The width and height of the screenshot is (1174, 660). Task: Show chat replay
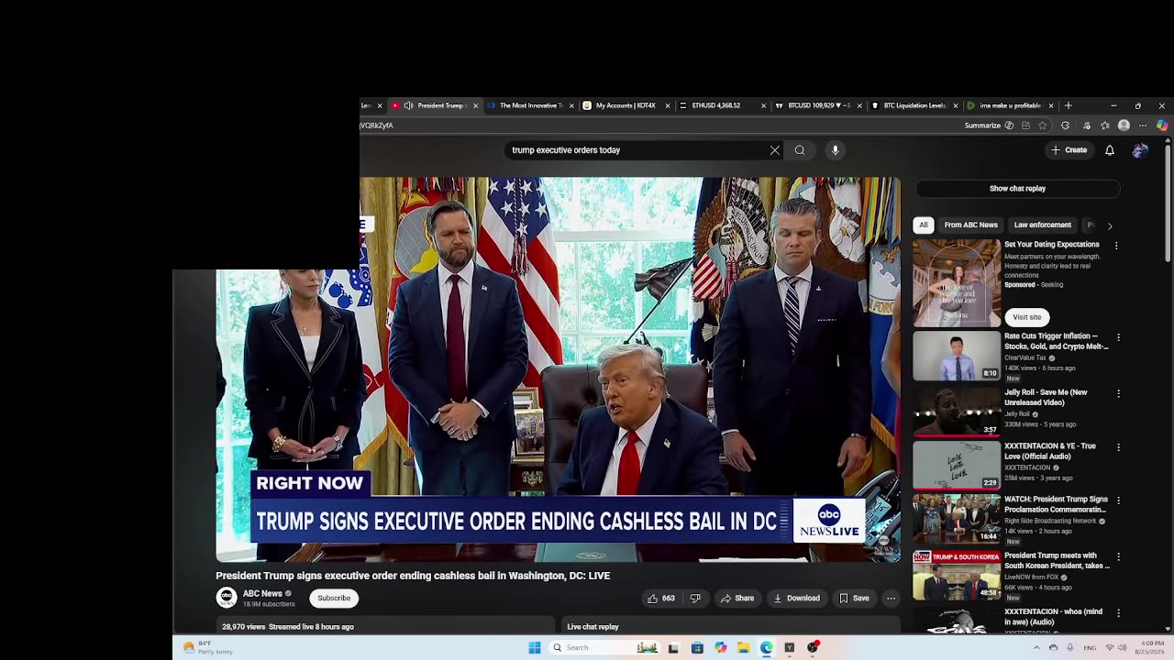click(1017, 189)
